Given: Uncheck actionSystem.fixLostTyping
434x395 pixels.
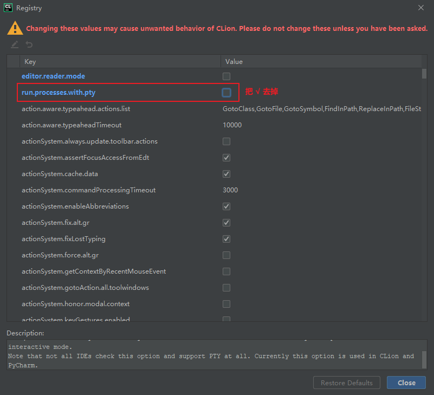Looking at the screenshot, I should coord(226,238).
